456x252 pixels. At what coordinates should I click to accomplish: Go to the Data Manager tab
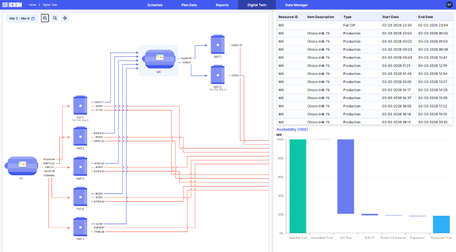coord(296,5)
